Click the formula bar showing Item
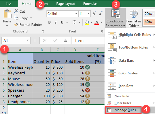This screenshot has width=155, height=114. click(88, 40)
